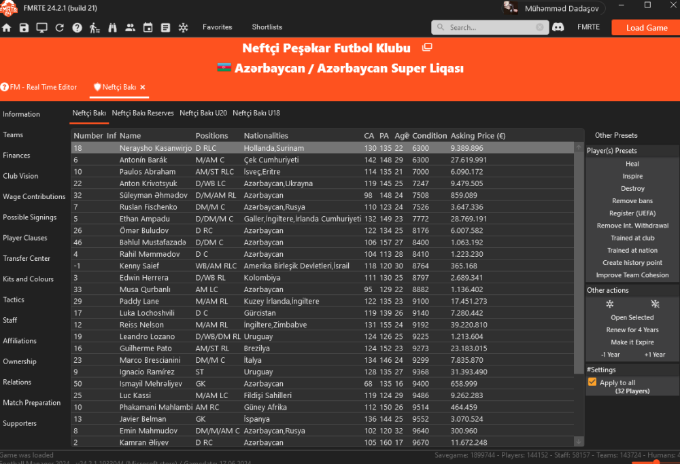Toggle the Apply to all checkbox

[x=592, y=382]
